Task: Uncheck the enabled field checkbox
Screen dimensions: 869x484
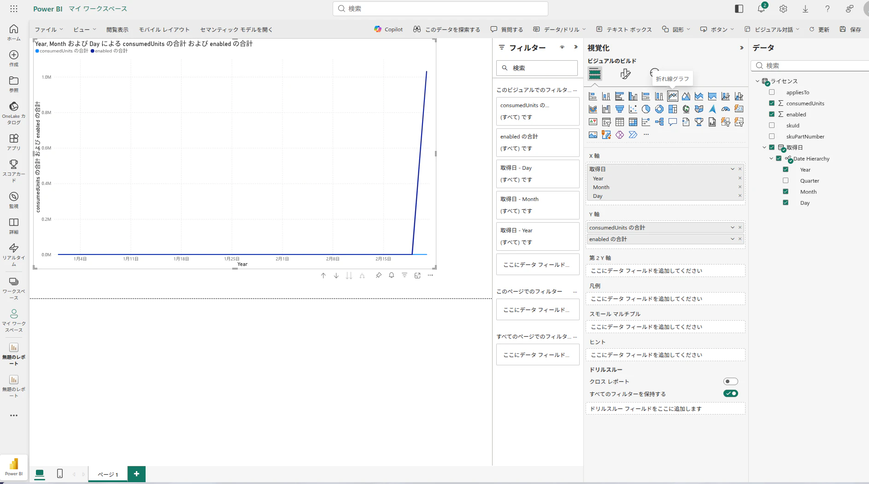Action: pyautogui.click(x=772, y=114)
